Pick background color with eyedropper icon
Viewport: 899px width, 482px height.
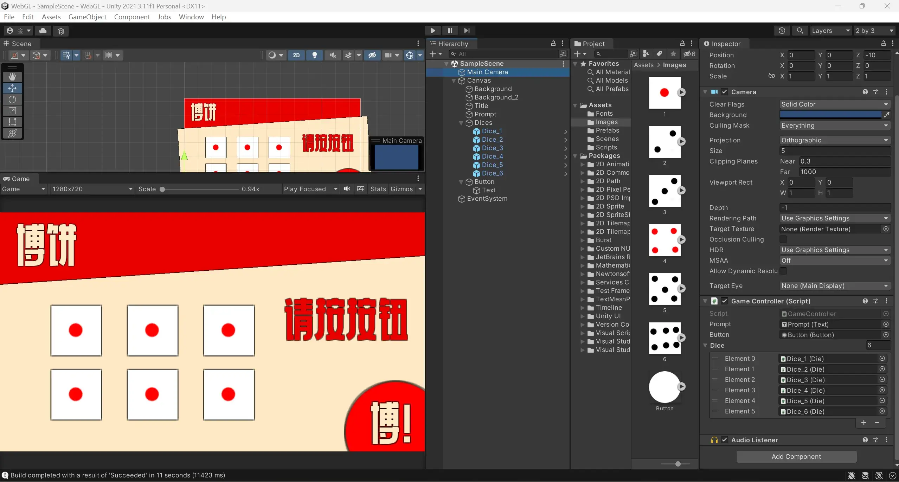click(887, 115)
